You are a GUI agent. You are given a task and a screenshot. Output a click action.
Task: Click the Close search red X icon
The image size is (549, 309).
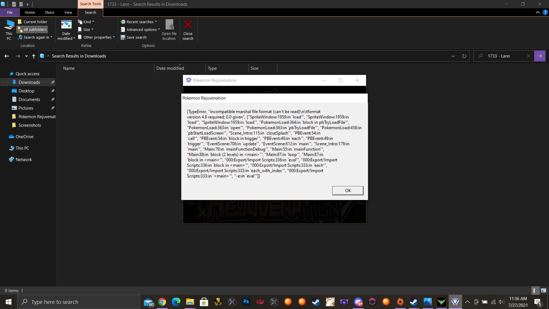coord(188,25)
